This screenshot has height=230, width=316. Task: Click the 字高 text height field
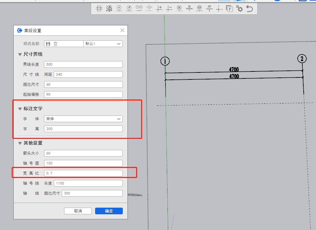pos(83,129)
